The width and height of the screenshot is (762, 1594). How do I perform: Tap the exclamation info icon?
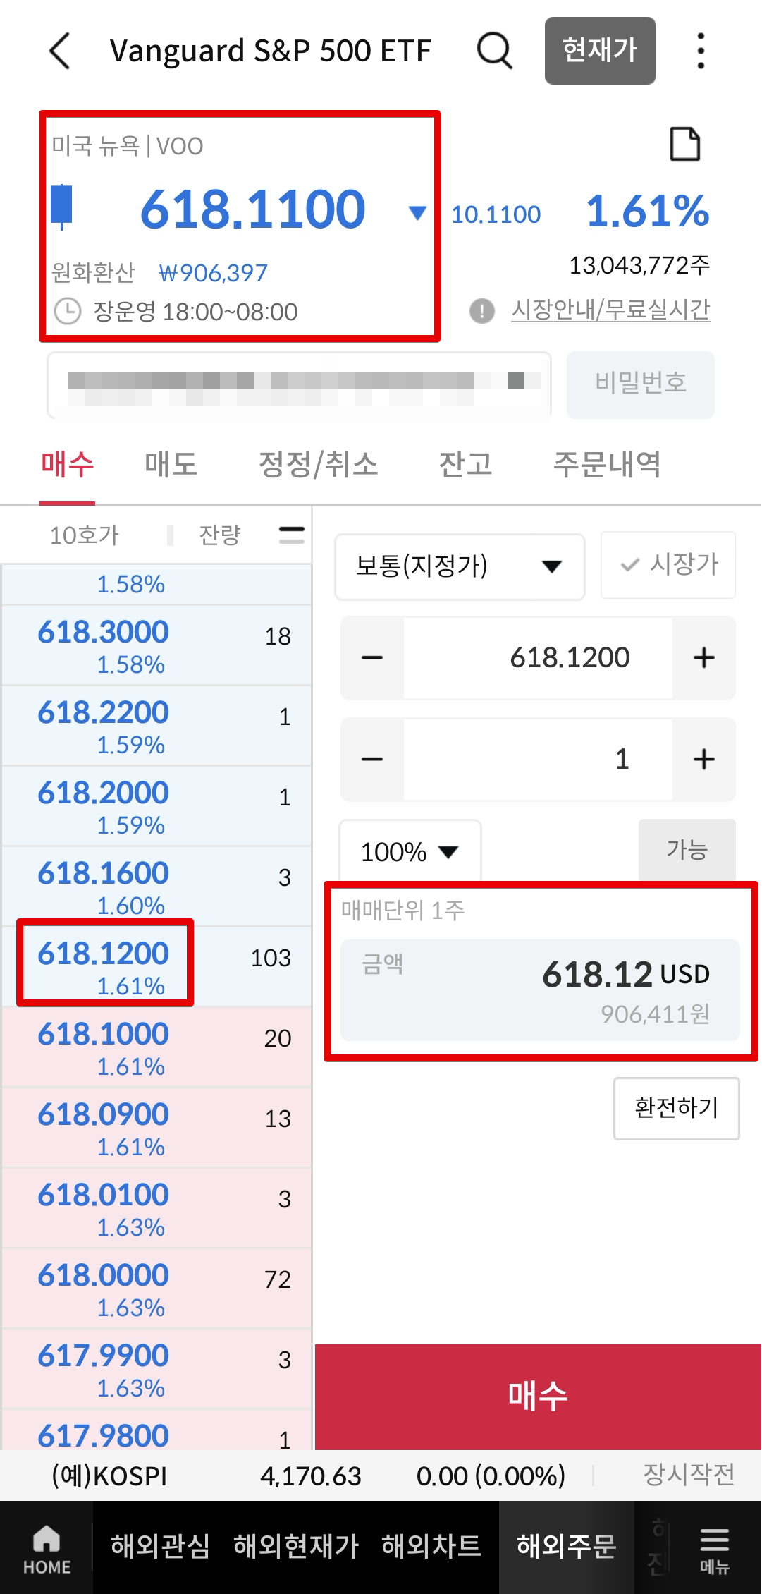482,310
